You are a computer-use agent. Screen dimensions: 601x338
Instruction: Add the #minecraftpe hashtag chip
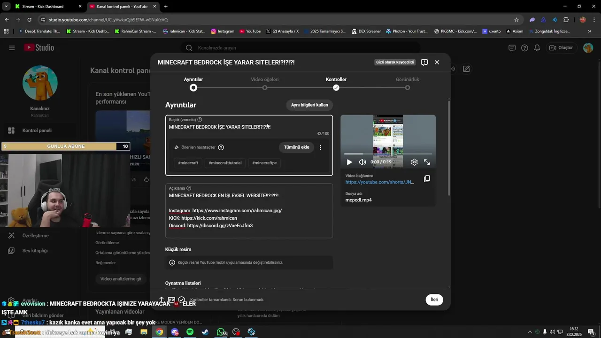264,163
